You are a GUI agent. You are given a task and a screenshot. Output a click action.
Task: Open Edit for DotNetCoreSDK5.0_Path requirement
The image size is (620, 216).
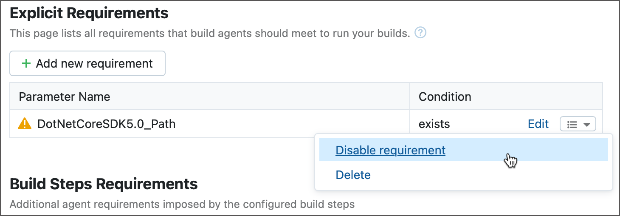[x=538, y=124]
